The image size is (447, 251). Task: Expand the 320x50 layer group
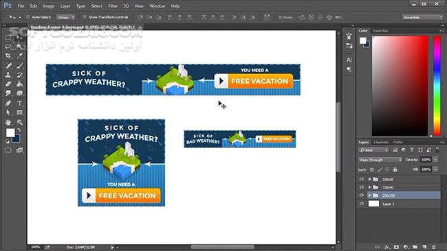click(369, 179)
